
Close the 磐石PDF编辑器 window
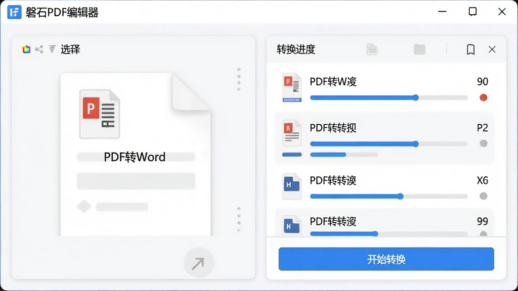(502, 12)
